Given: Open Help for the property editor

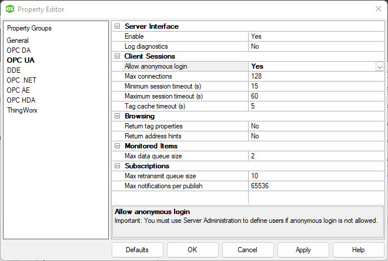Looking at the screenshot, I should (358, 250).
